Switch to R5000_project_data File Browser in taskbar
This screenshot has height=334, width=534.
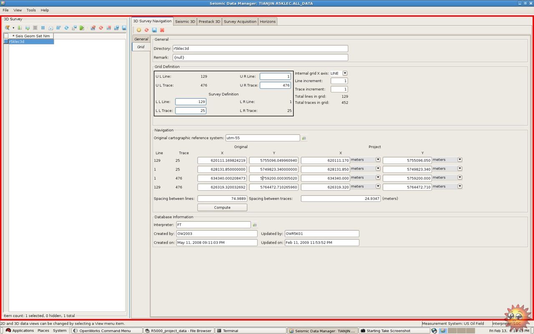[179, 331]
